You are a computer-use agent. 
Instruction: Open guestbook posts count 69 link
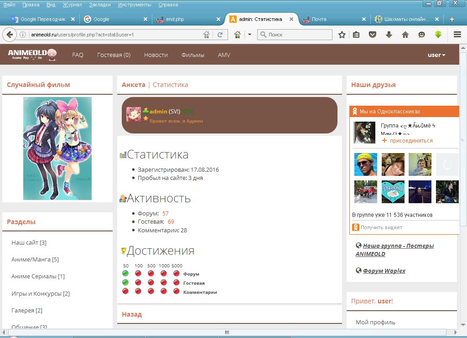(x=171, y=222)
